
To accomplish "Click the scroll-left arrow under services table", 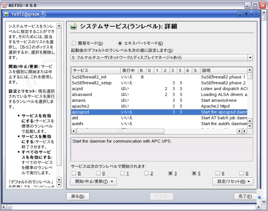I will click(x=239, y=131).
